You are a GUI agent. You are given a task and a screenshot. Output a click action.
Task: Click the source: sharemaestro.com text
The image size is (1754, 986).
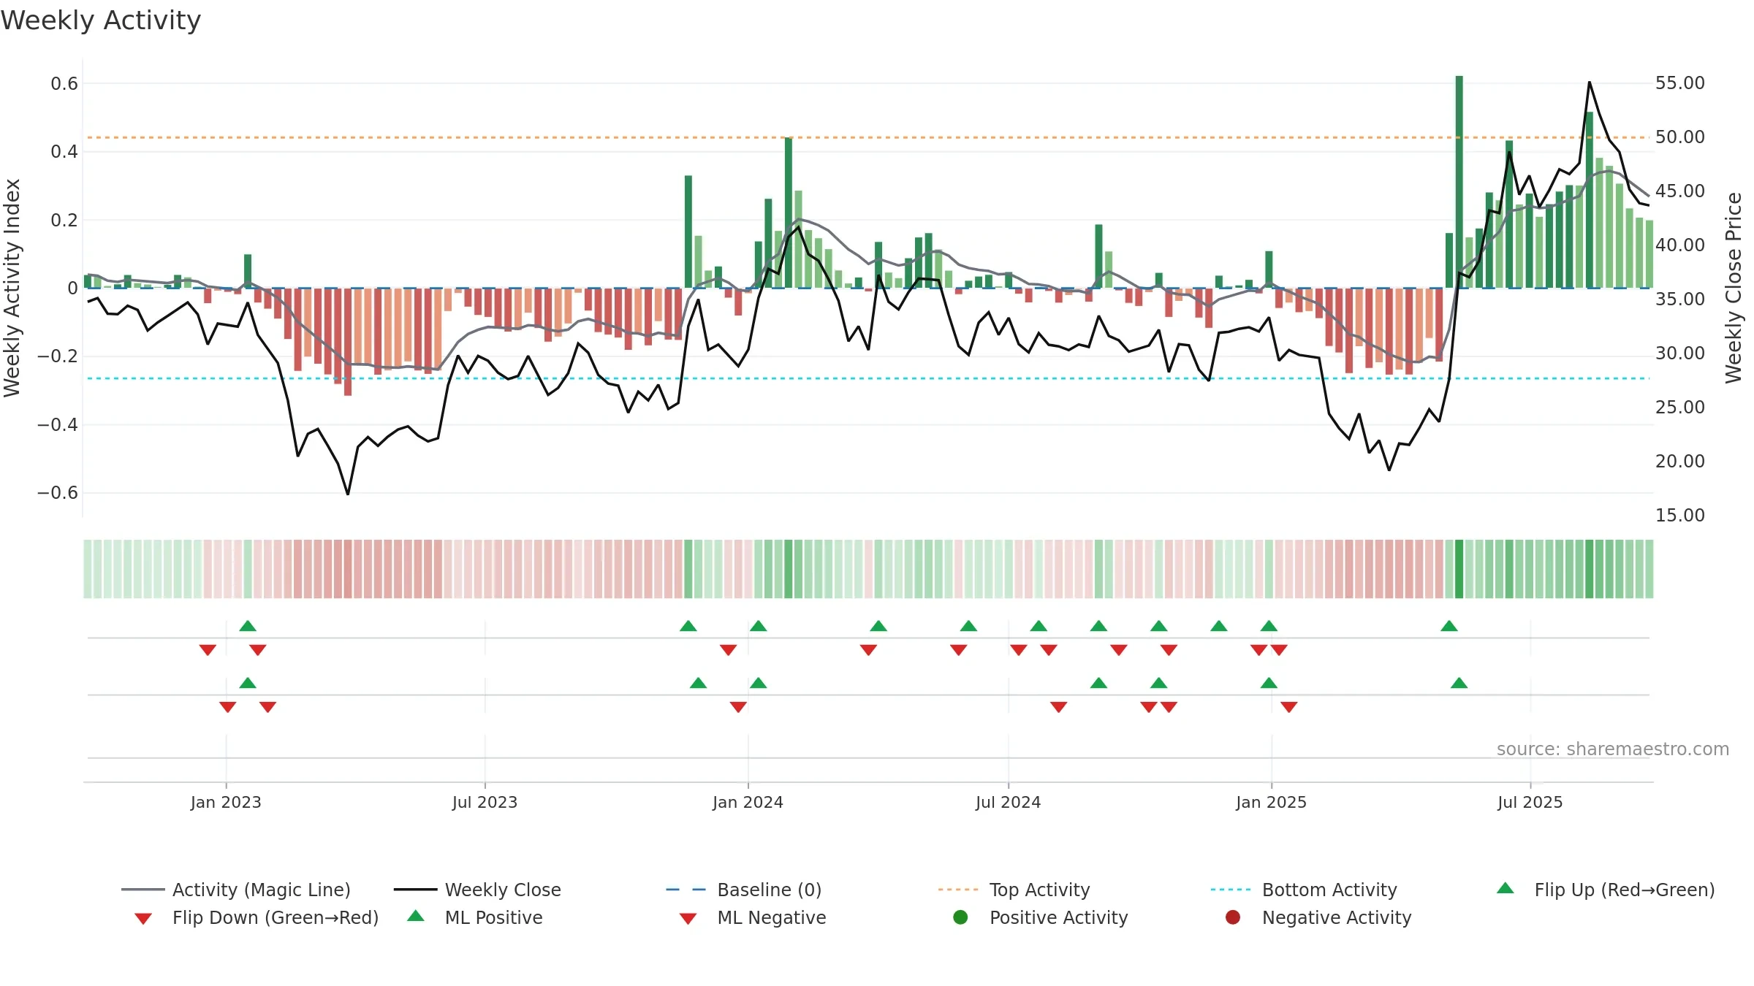(x=1613, y=749)
